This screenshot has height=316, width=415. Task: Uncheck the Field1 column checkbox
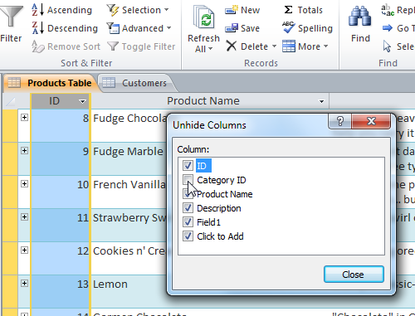[x=188, y=222]
